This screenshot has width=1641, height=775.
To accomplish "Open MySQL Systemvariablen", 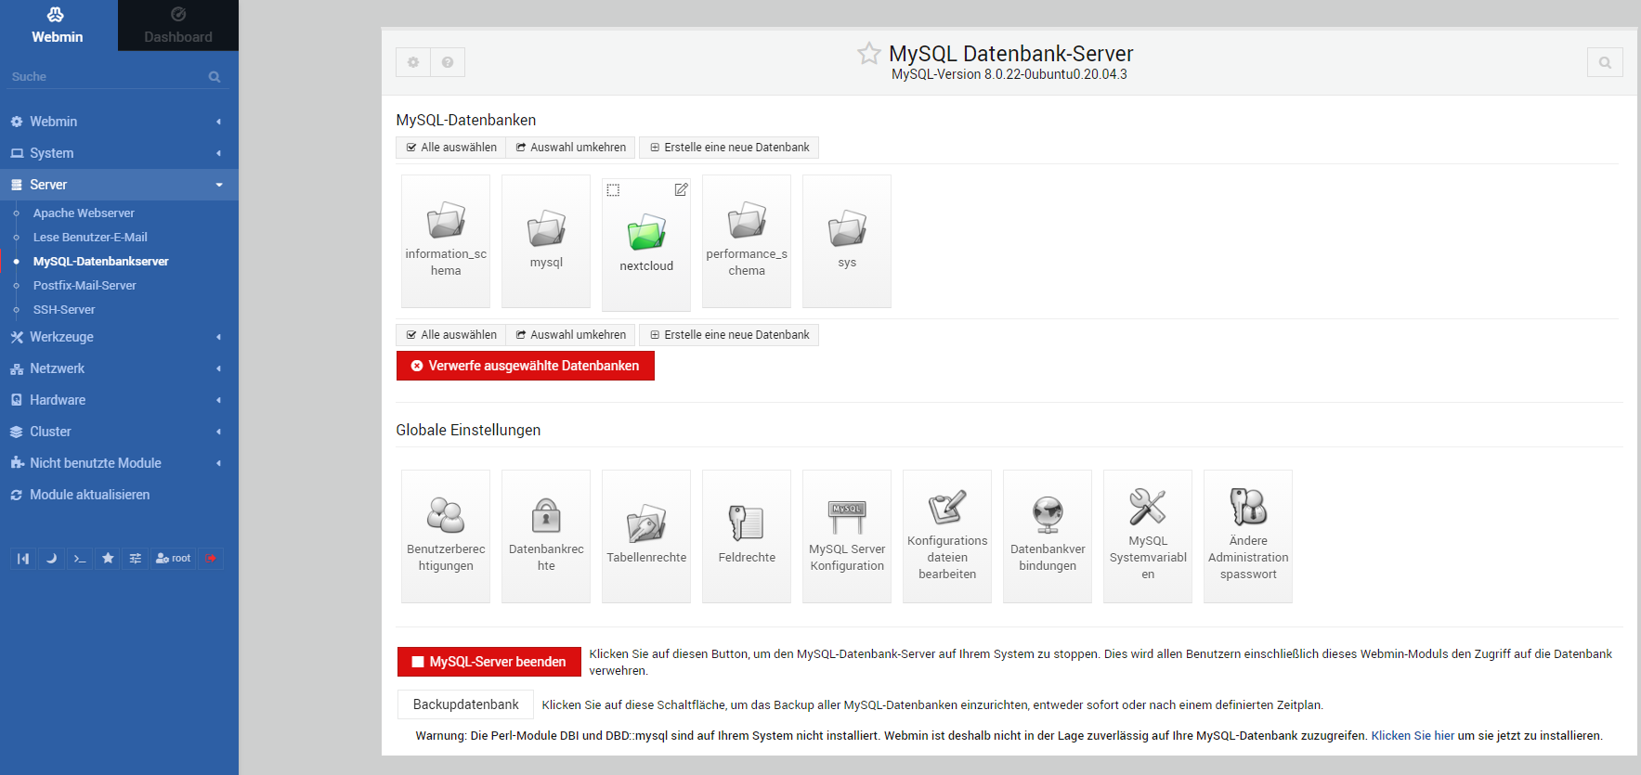I will (x=1148, y=536).
